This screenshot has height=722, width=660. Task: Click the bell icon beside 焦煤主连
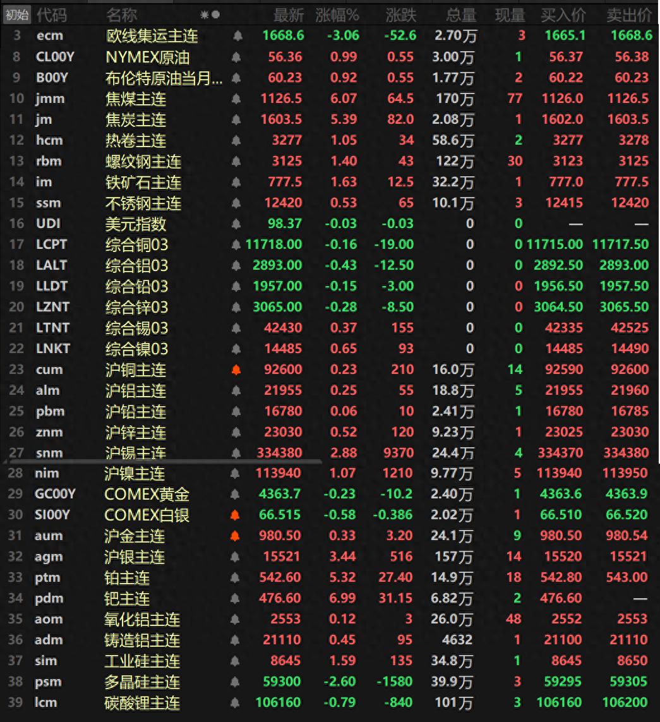tap(236, 99)
